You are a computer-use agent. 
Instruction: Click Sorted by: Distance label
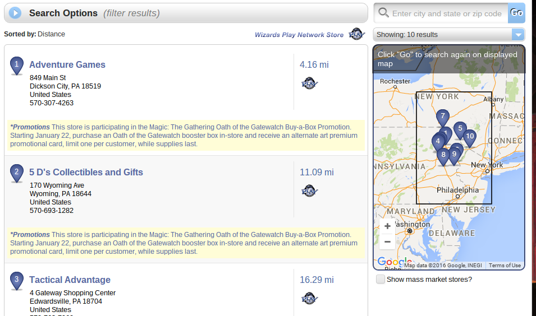[35, 34]
